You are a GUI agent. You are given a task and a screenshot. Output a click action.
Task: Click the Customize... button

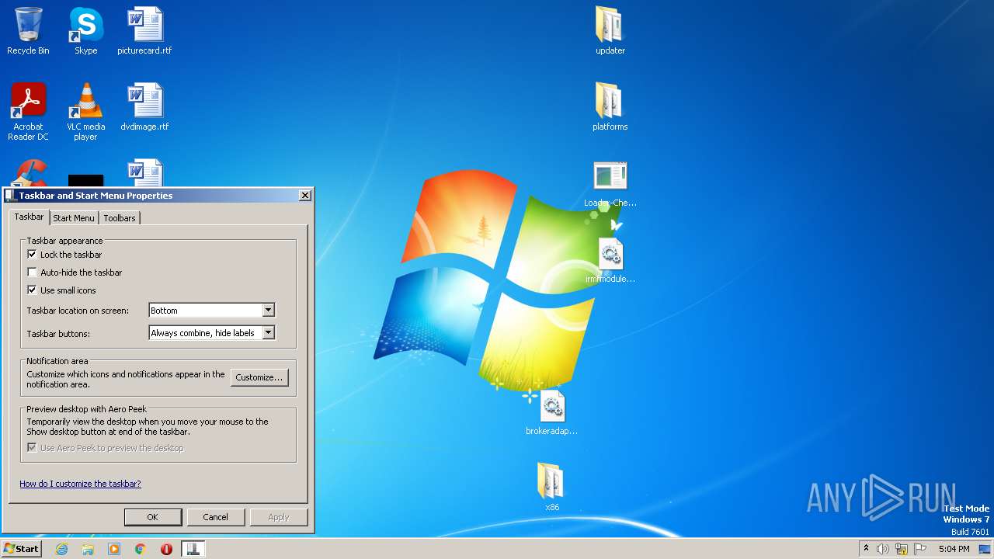point(259,377)
